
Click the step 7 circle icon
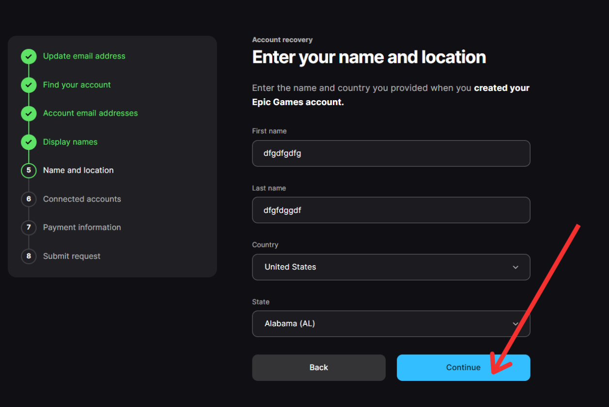pyautogui.click(x=29, y=227)
